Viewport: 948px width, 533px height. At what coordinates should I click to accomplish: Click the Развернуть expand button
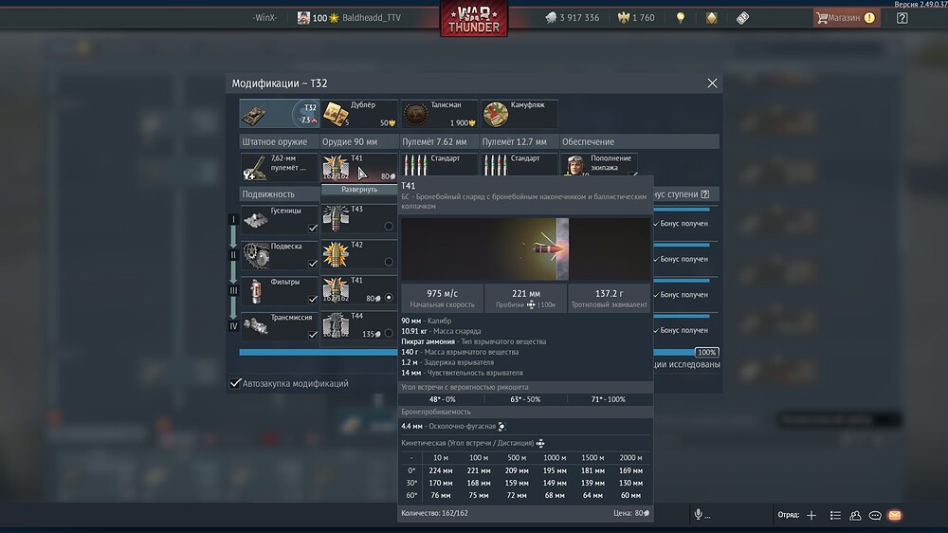(x=359, y=190)
